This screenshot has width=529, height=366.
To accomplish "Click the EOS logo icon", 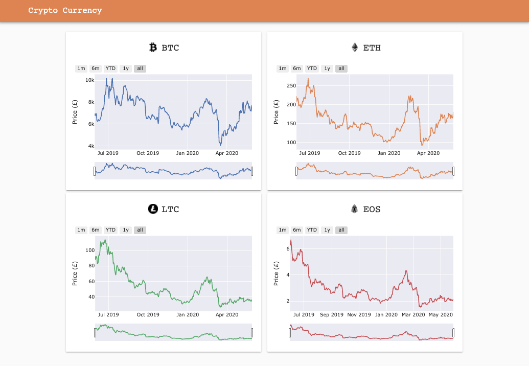I will (x=354, y=209).
